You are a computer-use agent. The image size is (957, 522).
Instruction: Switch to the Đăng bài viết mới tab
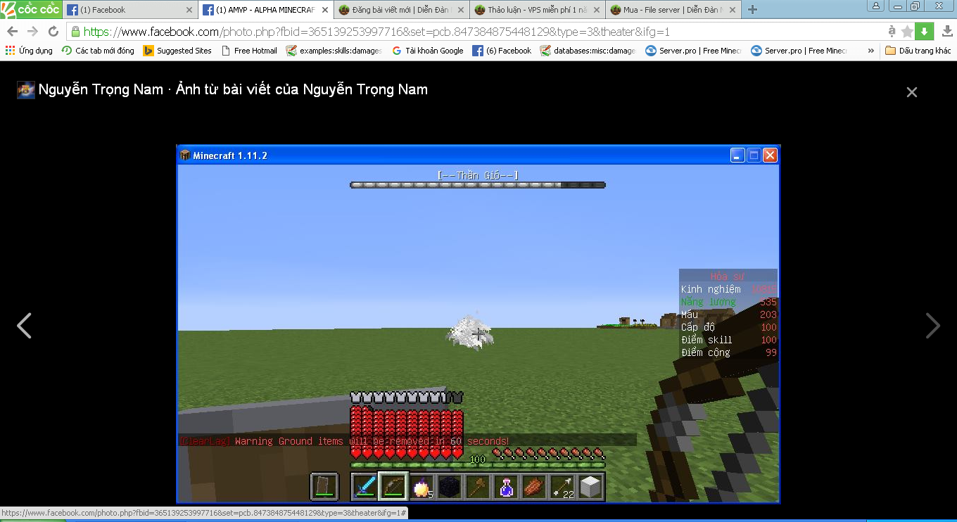tap(400, 10)
